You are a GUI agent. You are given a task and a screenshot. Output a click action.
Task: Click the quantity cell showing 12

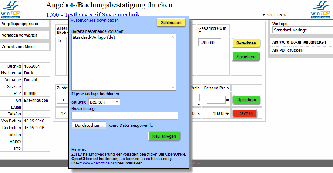coord(64,113)
